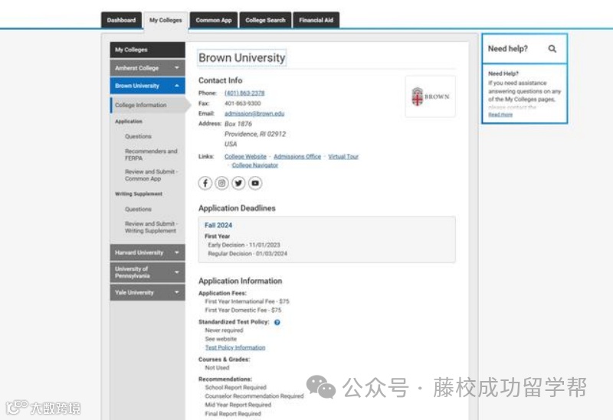Viewport: 613px width, 420px height.
Task: Open Brown University's Twitter icon
Action: (238, 183)
